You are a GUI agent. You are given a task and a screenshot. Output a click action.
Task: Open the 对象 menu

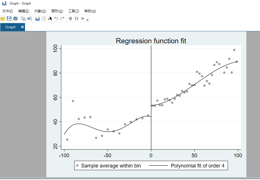click(x=40, y=11)
